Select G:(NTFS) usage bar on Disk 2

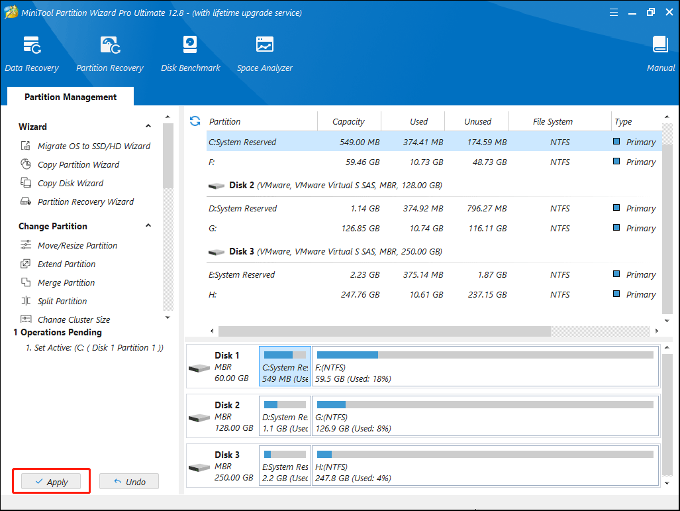(485, 405)
